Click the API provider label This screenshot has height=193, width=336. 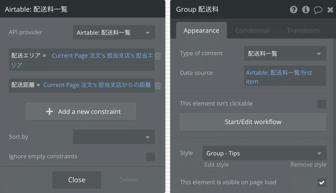click(x=26, y=32)
